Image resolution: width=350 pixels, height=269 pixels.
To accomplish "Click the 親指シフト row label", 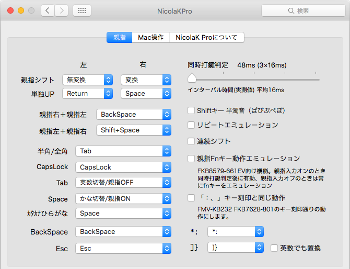I will click(x=38, y=80).
